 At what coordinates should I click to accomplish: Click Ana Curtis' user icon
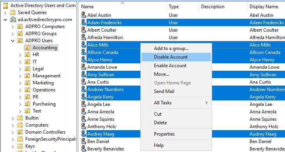tap(83, 82)
